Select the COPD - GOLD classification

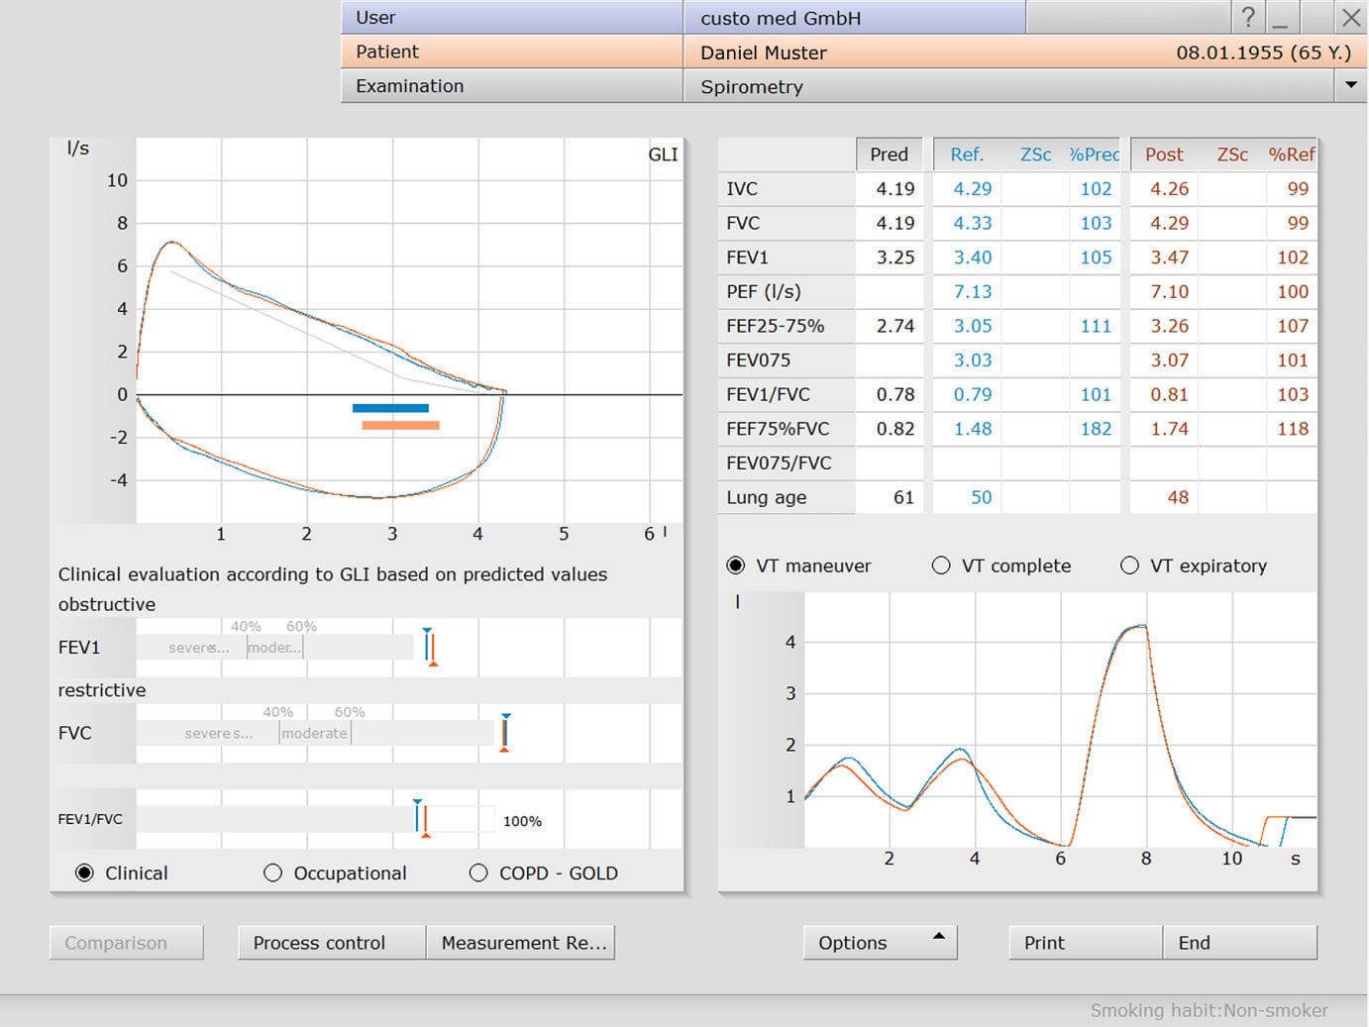point(477,873)
